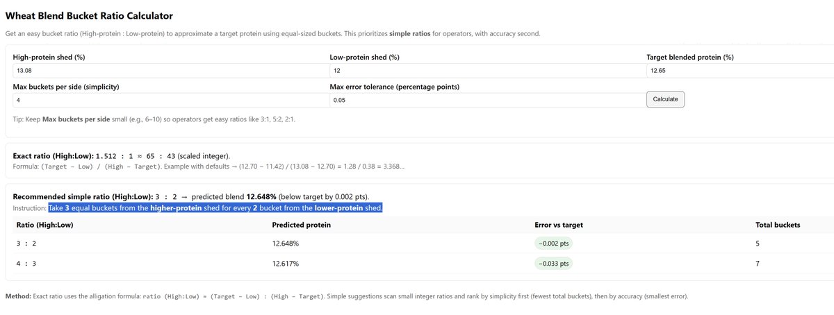Click the 'Total buckets' column header
The height and width of the screenshot is (315, 834).
[x=778, y=225]
